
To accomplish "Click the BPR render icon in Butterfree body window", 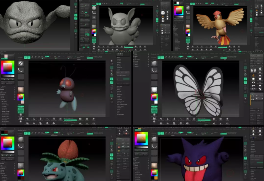I will click(x=112, y=61).
